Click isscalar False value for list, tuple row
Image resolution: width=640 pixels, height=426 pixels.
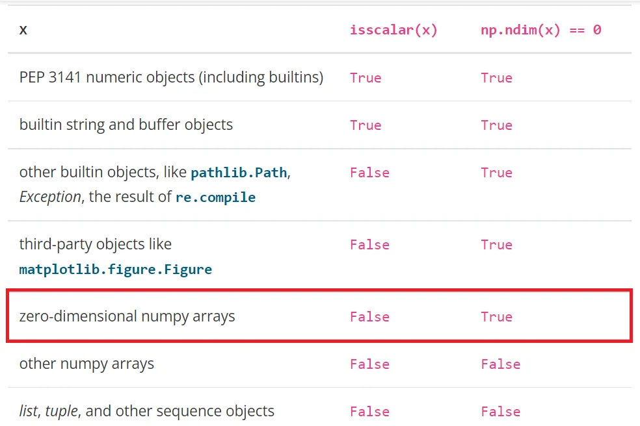click(x=369, y=412)
